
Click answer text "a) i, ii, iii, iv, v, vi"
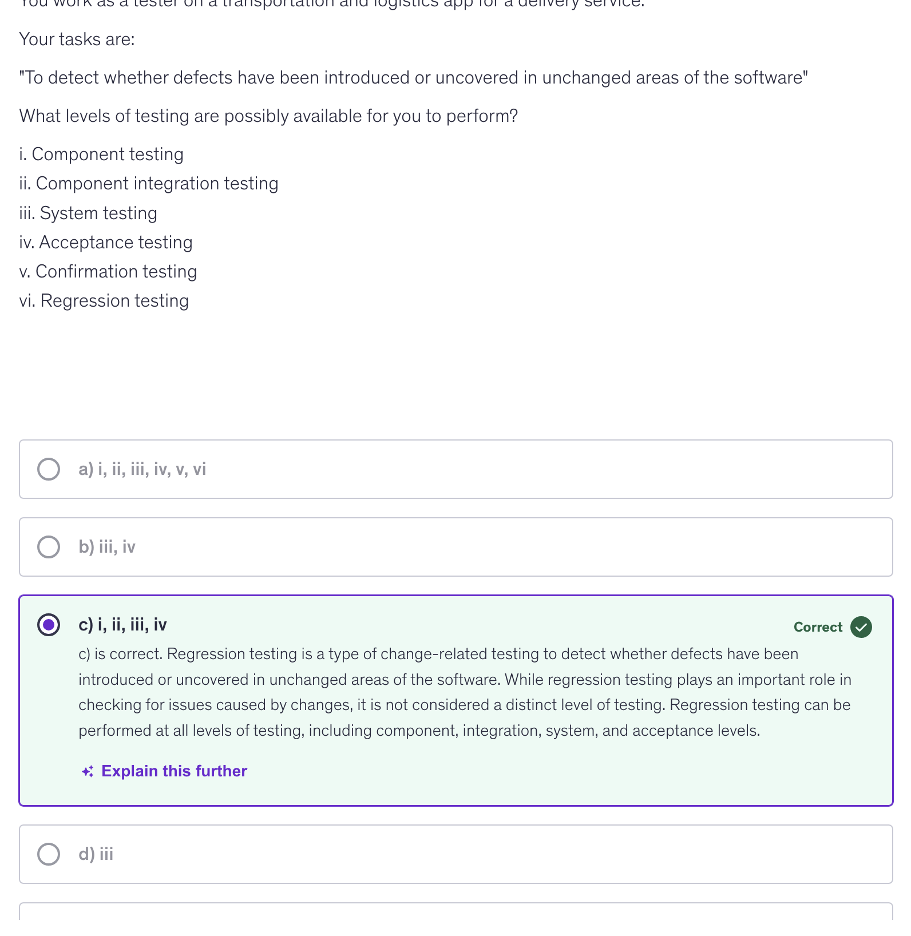[142, 469]
